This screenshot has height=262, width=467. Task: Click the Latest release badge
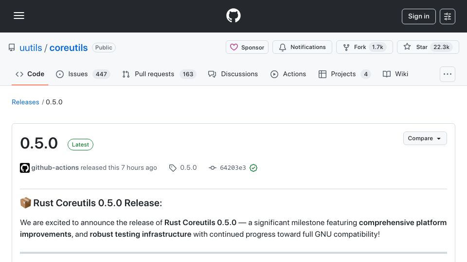pos(80,145)
